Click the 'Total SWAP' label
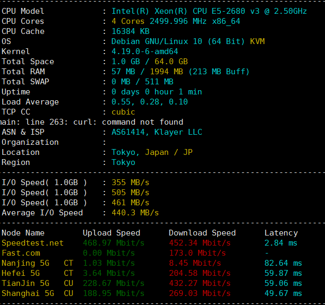325x305 pixels. pyautogui.click(x=25, y=82)
